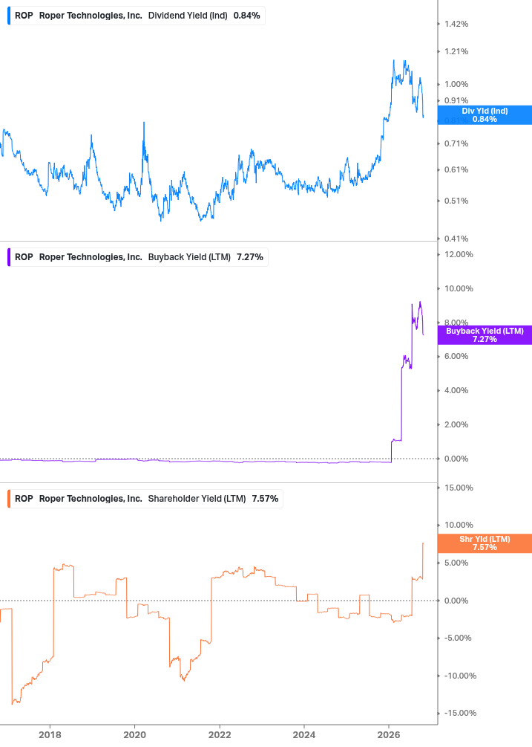Image resolution: width=532 pixels, height=747 pixels.
Task: Click the -10.00% shareholder yield axis label
Action: [460, 676]
